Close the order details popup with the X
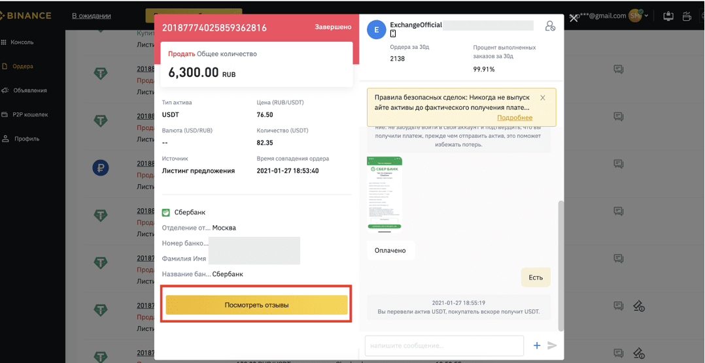Image resolution: width=705 pixels, height=363 pixels. tap(574, 18)
